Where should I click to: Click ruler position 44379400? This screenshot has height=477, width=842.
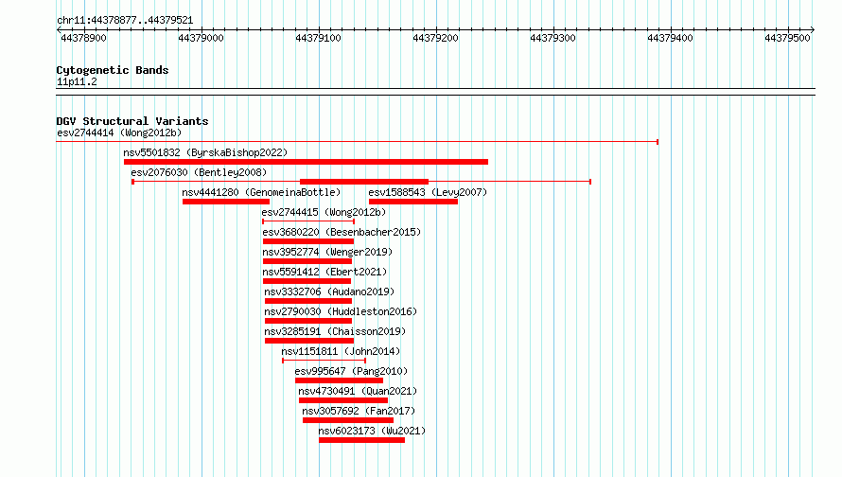pos(670,38)
